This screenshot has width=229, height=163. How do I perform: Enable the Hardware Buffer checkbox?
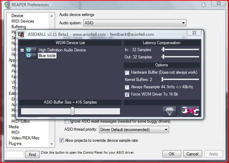tap(127, 73)
